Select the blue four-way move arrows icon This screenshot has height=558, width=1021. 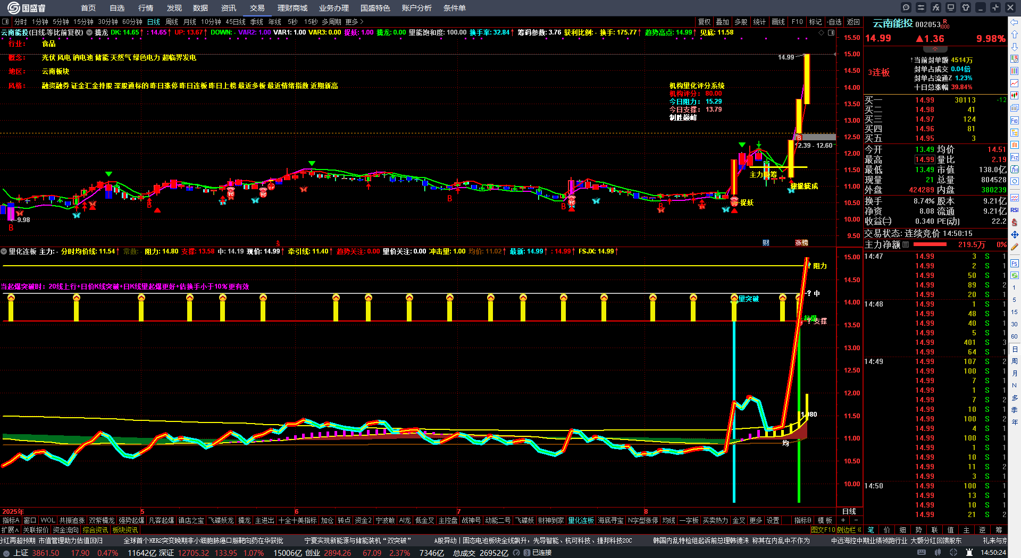pyautogui.click(x=1015, y=234)
